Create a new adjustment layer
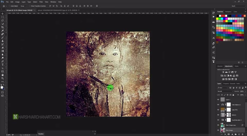Image resolution: width=247 pixels, height=136 pixels. tap(232, 134)
